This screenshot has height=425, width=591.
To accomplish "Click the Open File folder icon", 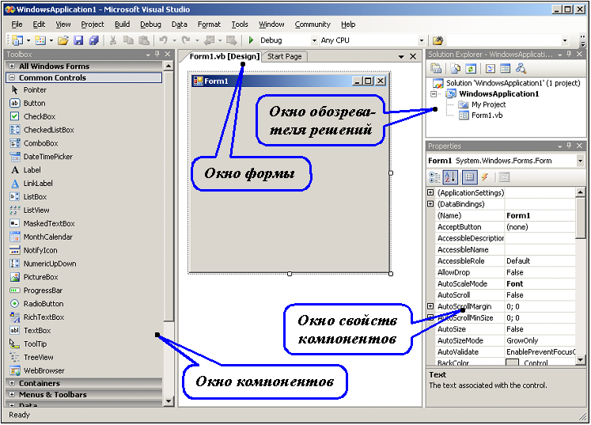I will 63,40.
